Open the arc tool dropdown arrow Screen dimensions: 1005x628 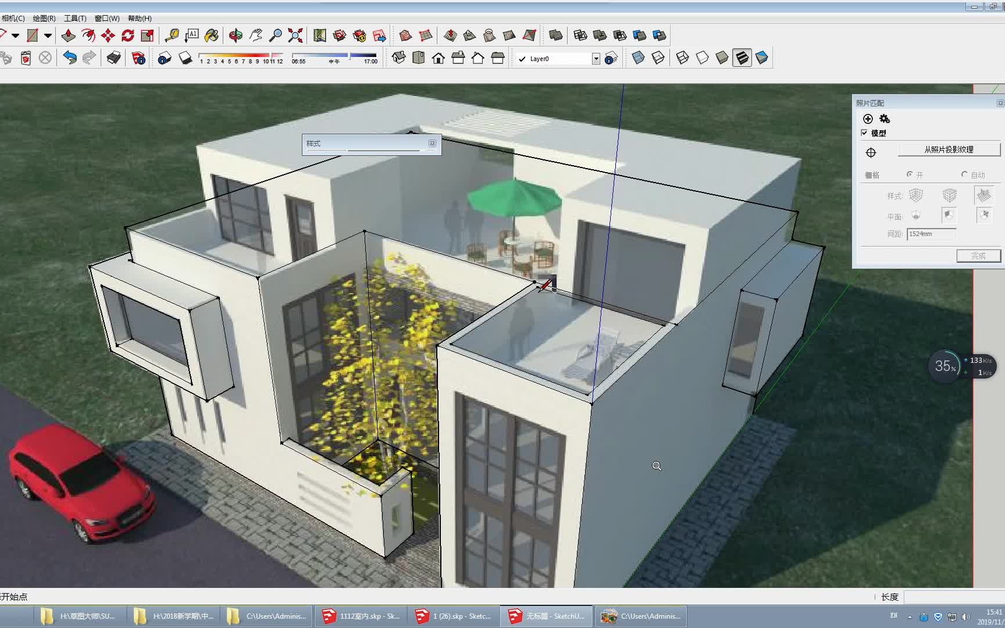[x=16, y=35]
